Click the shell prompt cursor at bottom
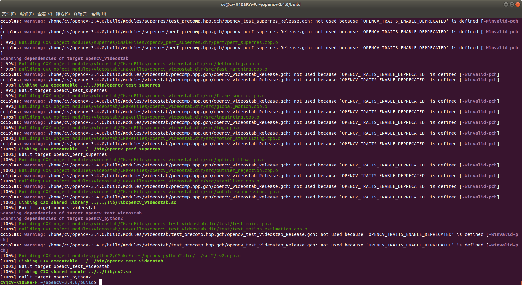Screen dimensions: 522x285 (x=101, y=282)
